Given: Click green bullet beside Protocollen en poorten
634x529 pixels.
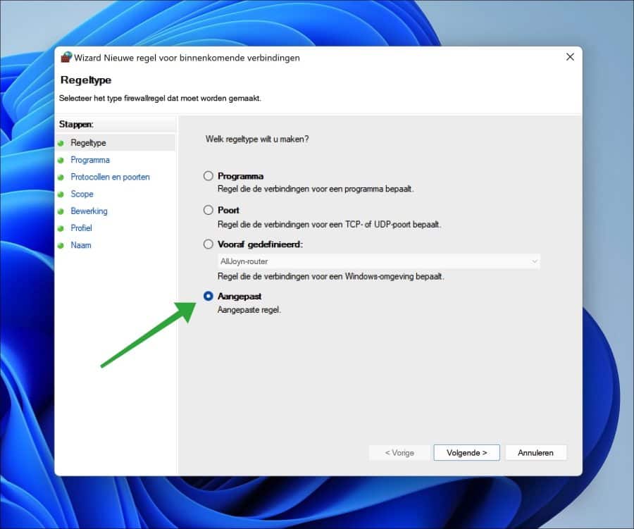Looking at the screenshot, I should pos(61,177).
